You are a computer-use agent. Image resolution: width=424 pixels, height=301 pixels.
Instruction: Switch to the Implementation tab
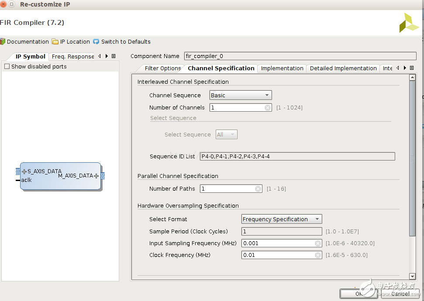(x=282, y=68)
